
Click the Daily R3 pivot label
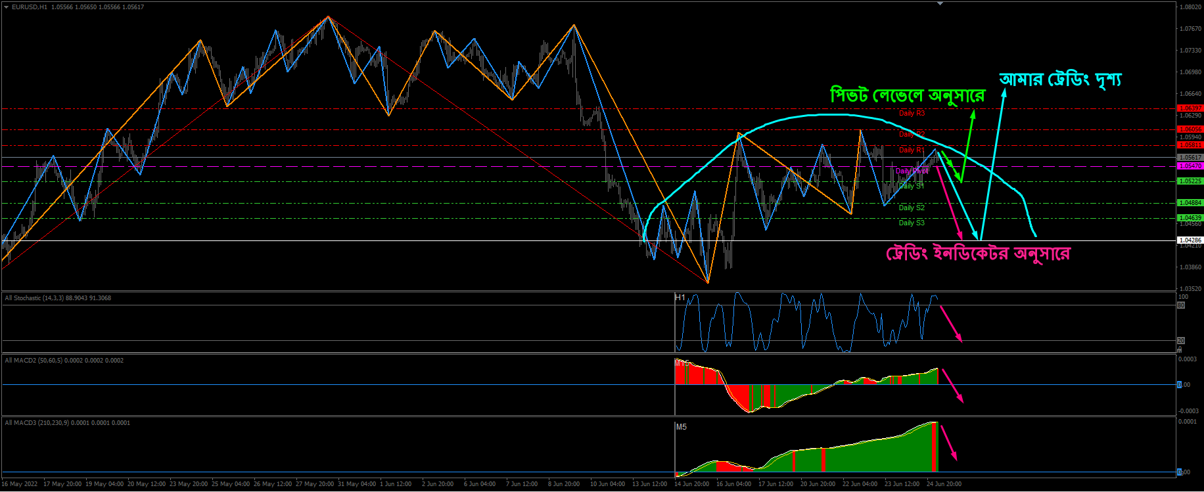pyautogui.click(x=912, y=113)
